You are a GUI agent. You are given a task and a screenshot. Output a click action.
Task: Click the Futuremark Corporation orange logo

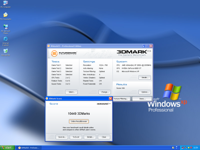pyautogui.click(x=54, y=53)
